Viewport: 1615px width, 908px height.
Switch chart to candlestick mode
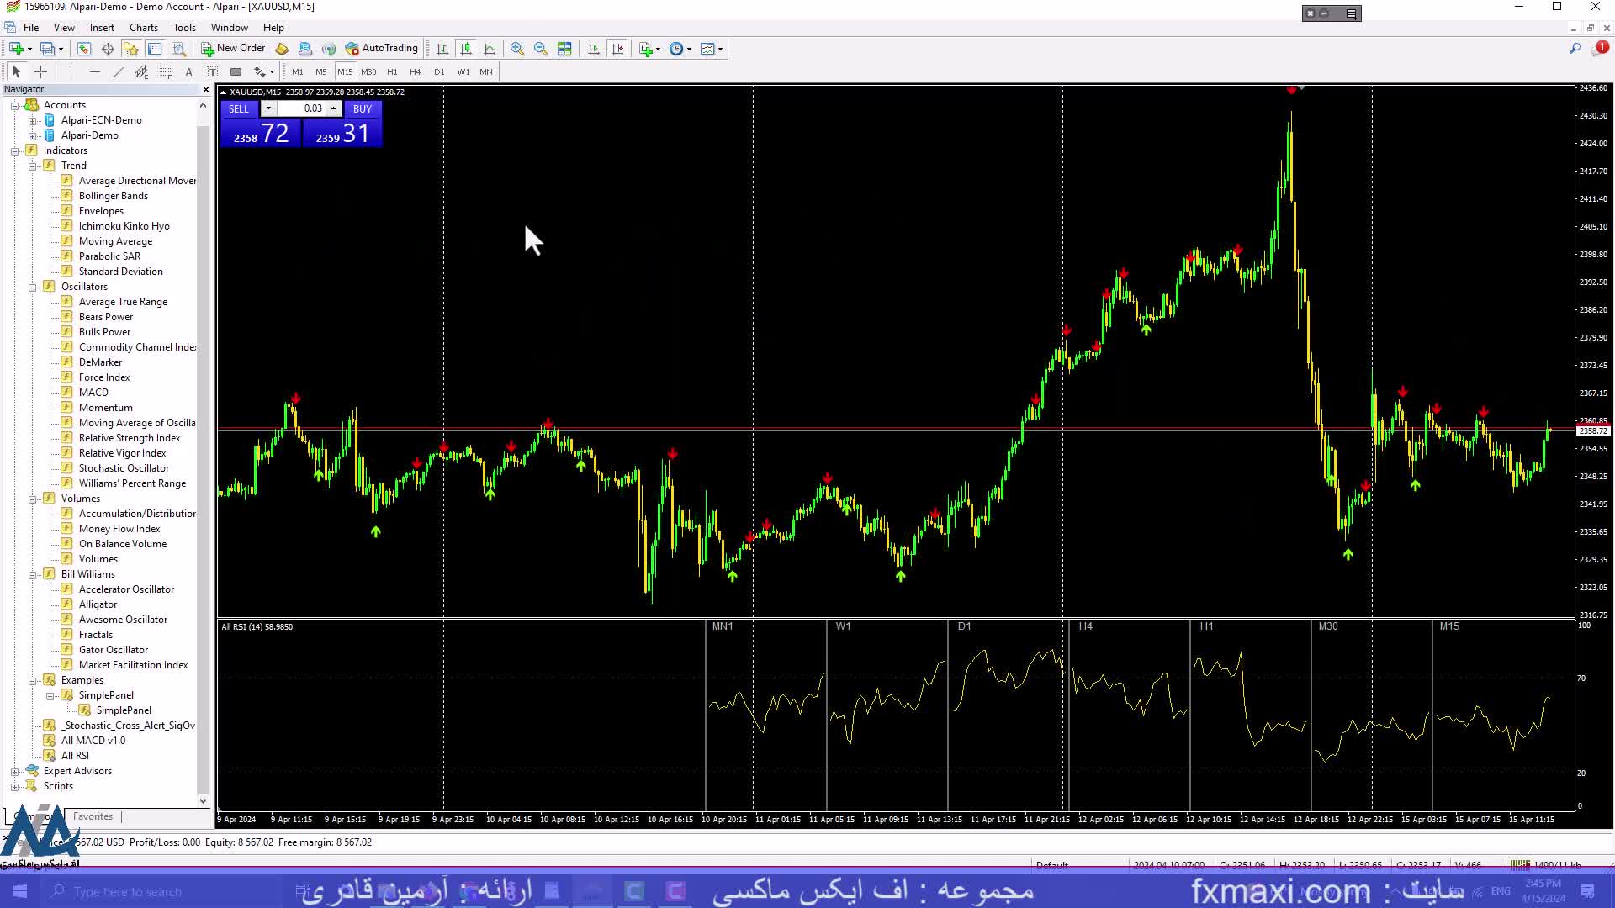[x=467, y=48]
